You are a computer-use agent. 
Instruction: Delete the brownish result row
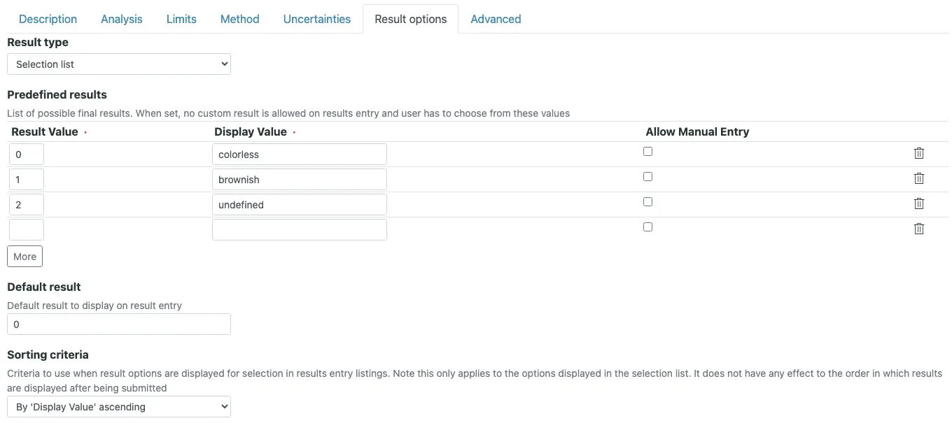(919, 178)
